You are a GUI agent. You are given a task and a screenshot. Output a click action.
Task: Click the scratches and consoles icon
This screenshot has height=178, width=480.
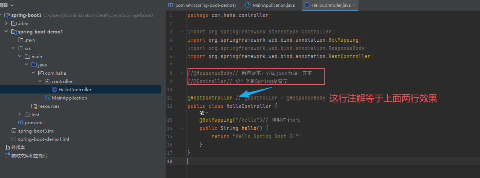[x=7, y=155]
